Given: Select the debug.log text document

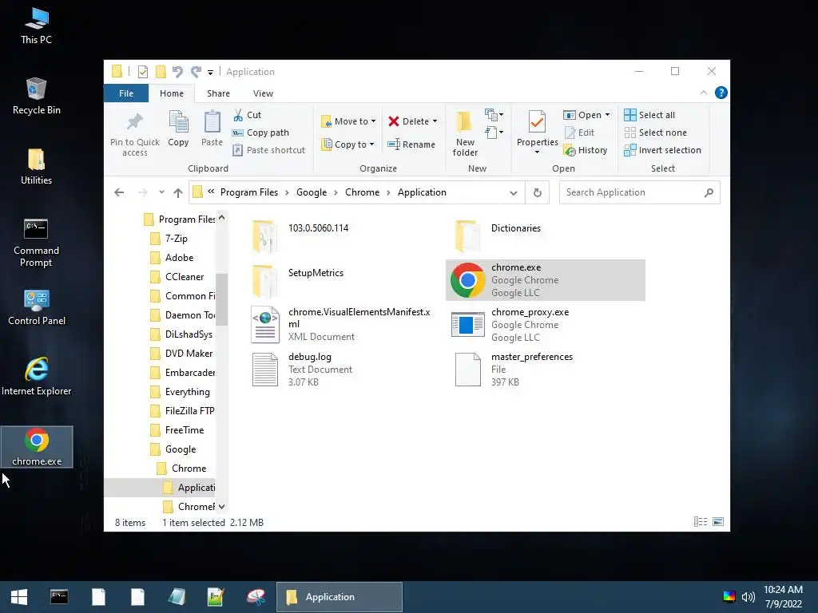Looking at the screenshot, I should [342, 370].
